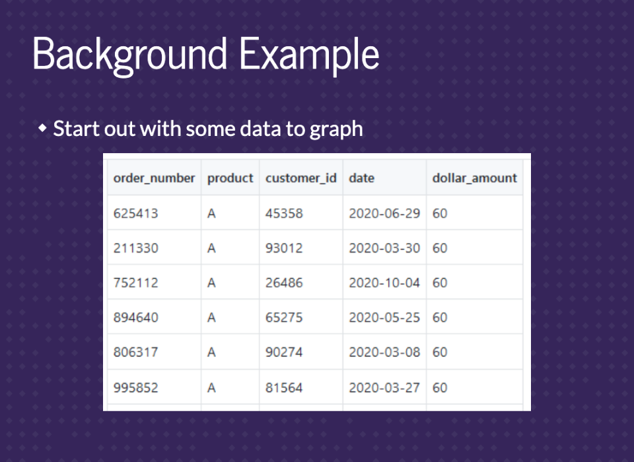The image size is (634, 462).
Task: Click the date cell 2020-06-29
Action: tap(384, 213)
